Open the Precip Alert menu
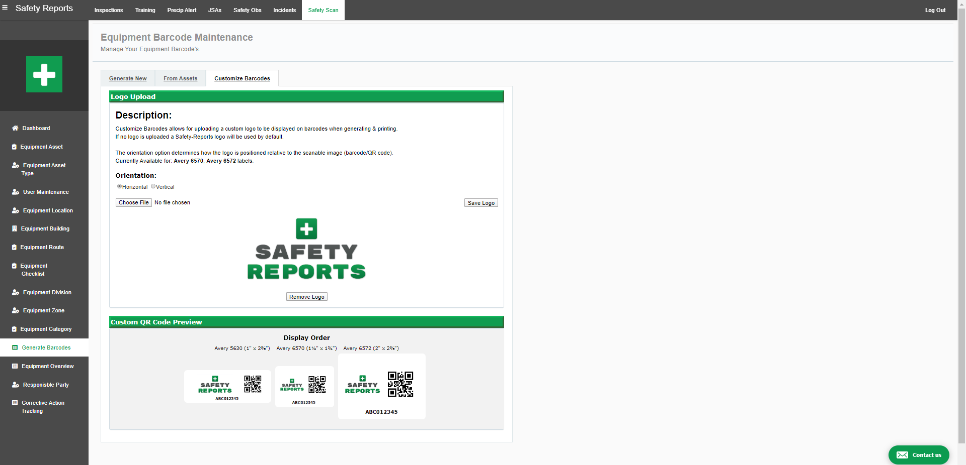The height and width of the screenshot is (465, 966). (x=182, y=10)
